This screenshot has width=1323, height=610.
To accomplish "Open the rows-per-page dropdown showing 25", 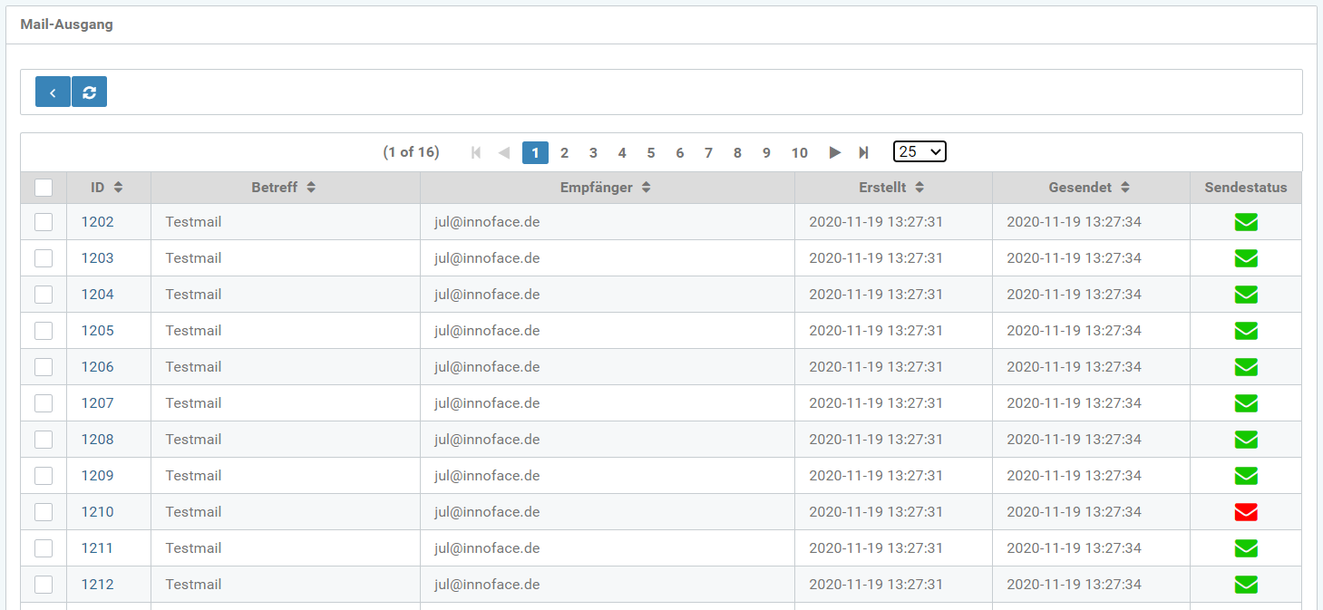I will tap(919, 151).
